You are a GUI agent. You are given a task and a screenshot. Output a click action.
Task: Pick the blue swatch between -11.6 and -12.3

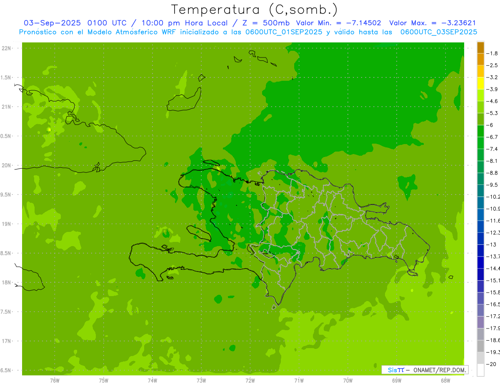[x=480, y=226]
